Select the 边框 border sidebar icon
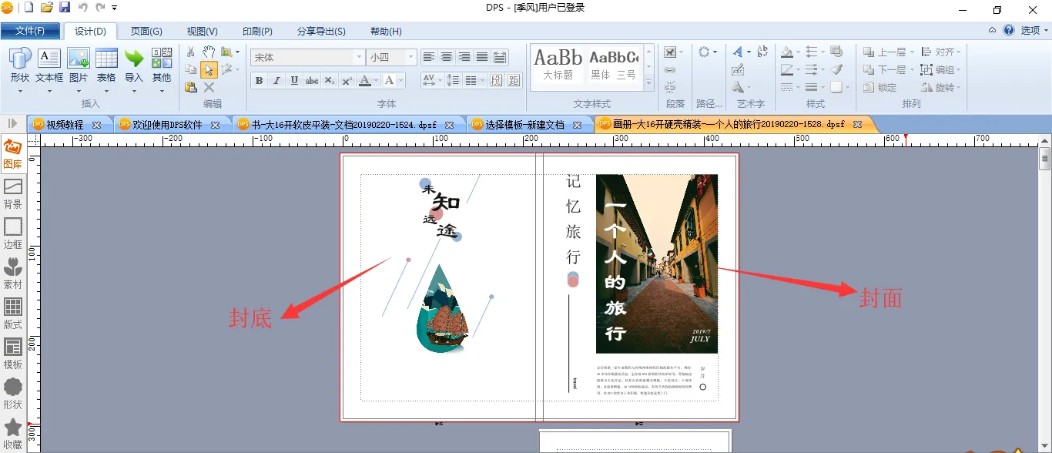1052x453 pixels. pos(12,233)
